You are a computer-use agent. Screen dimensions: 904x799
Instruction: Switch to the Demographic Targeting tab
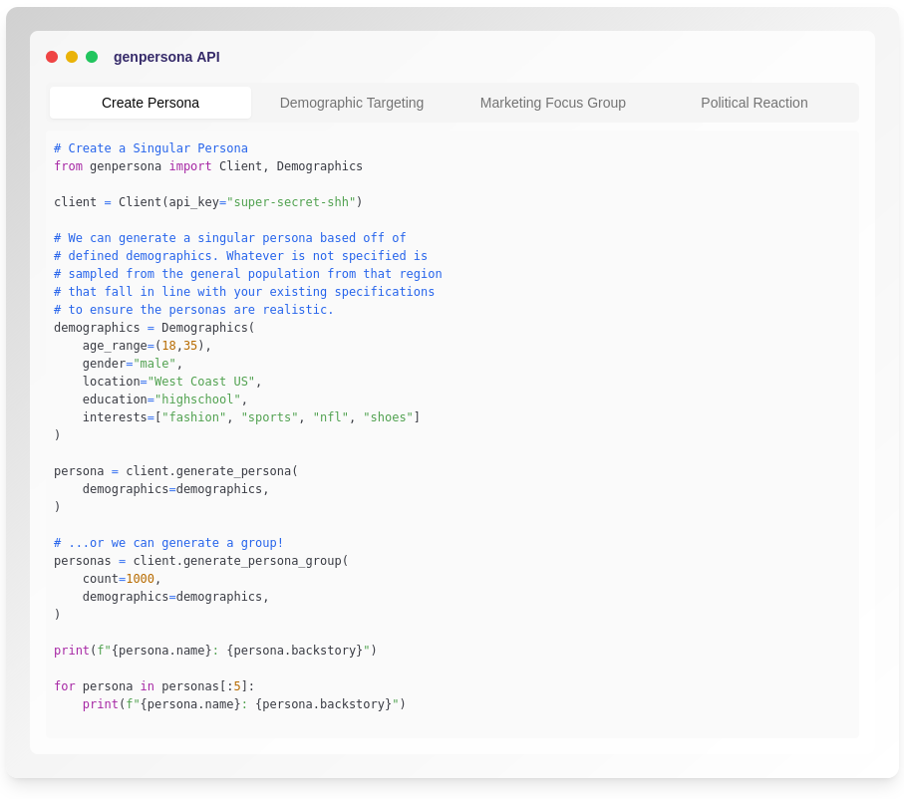(x=352, y=103)
